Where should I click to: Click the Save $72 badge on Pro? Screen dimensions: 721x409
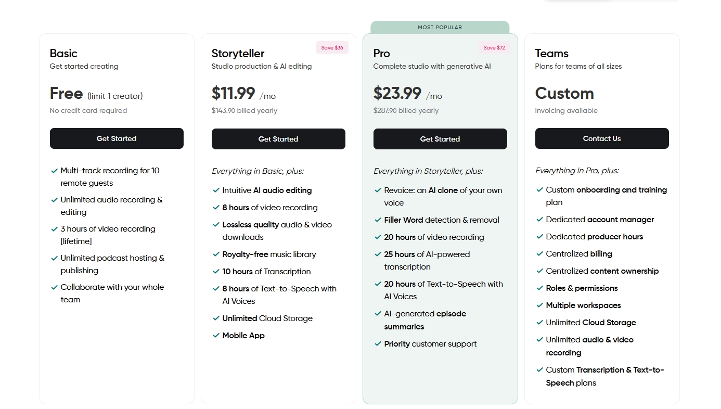point(494,47)
